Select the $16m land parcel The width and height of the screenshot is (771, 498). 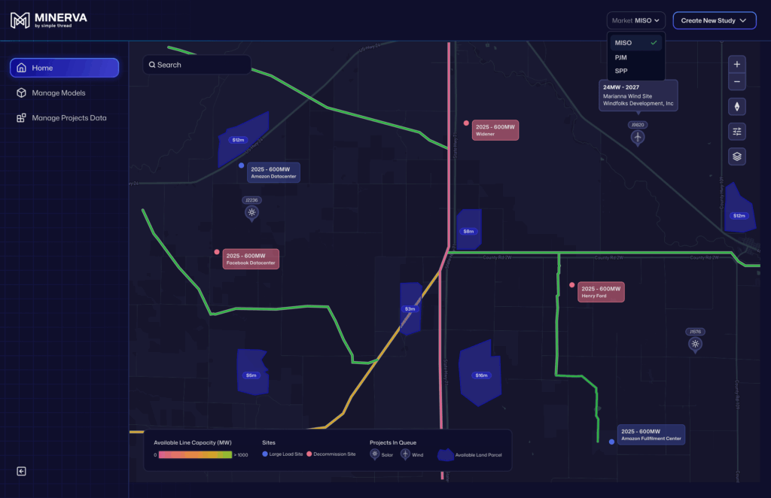coord(480,373)
